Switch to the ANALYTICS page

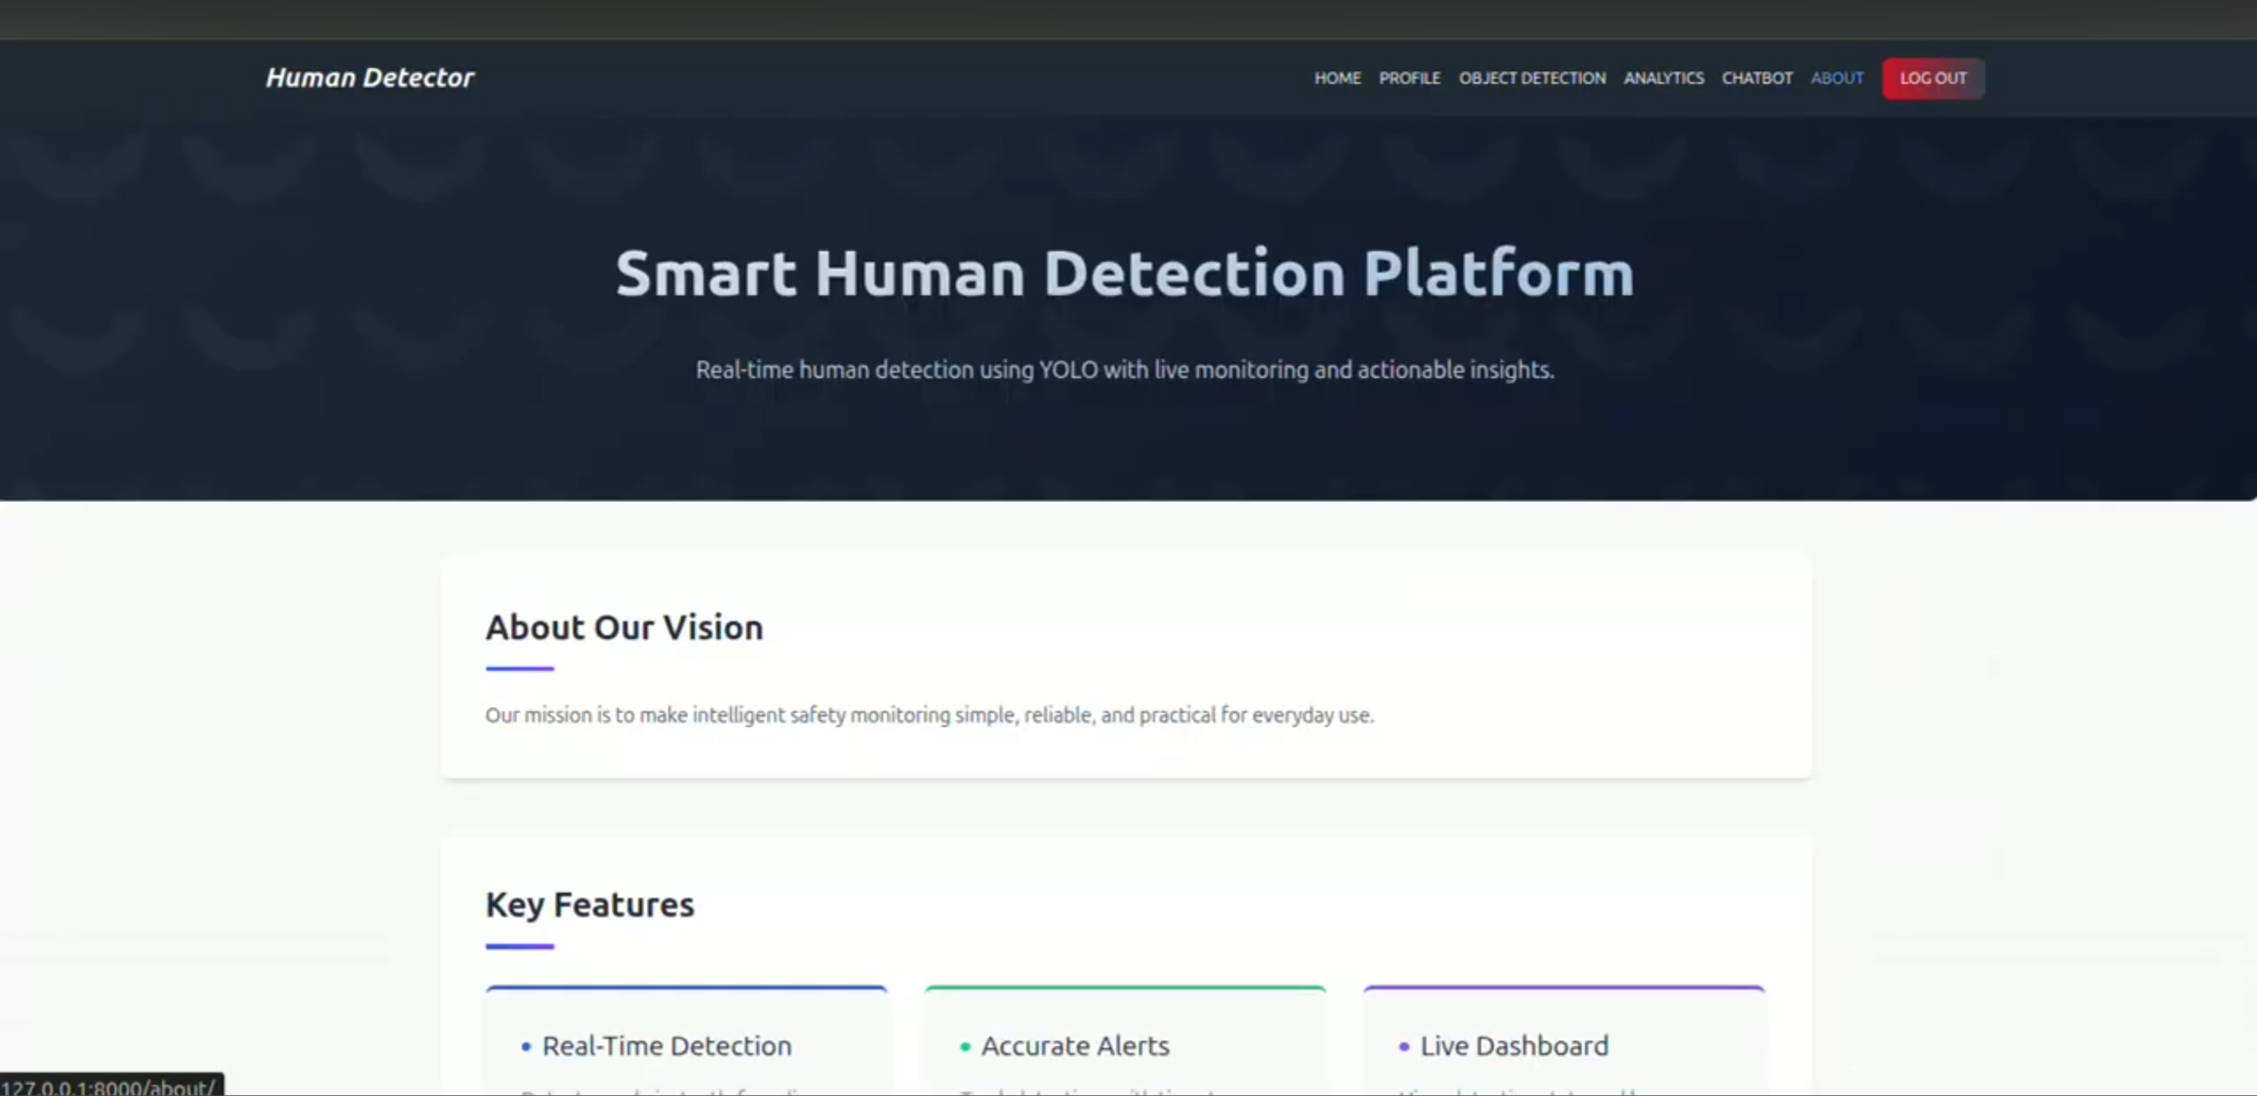1663,78
